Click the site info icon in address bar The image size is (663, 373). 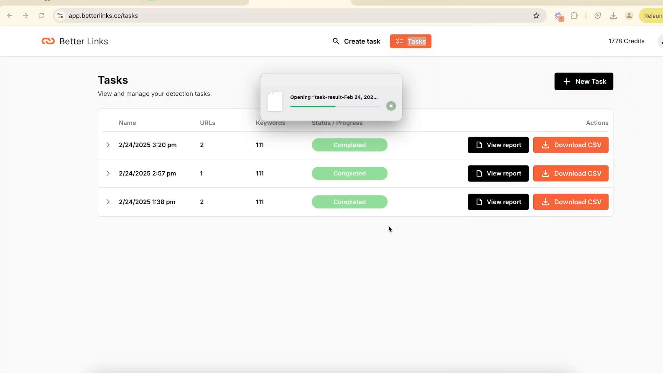point(60,16)
